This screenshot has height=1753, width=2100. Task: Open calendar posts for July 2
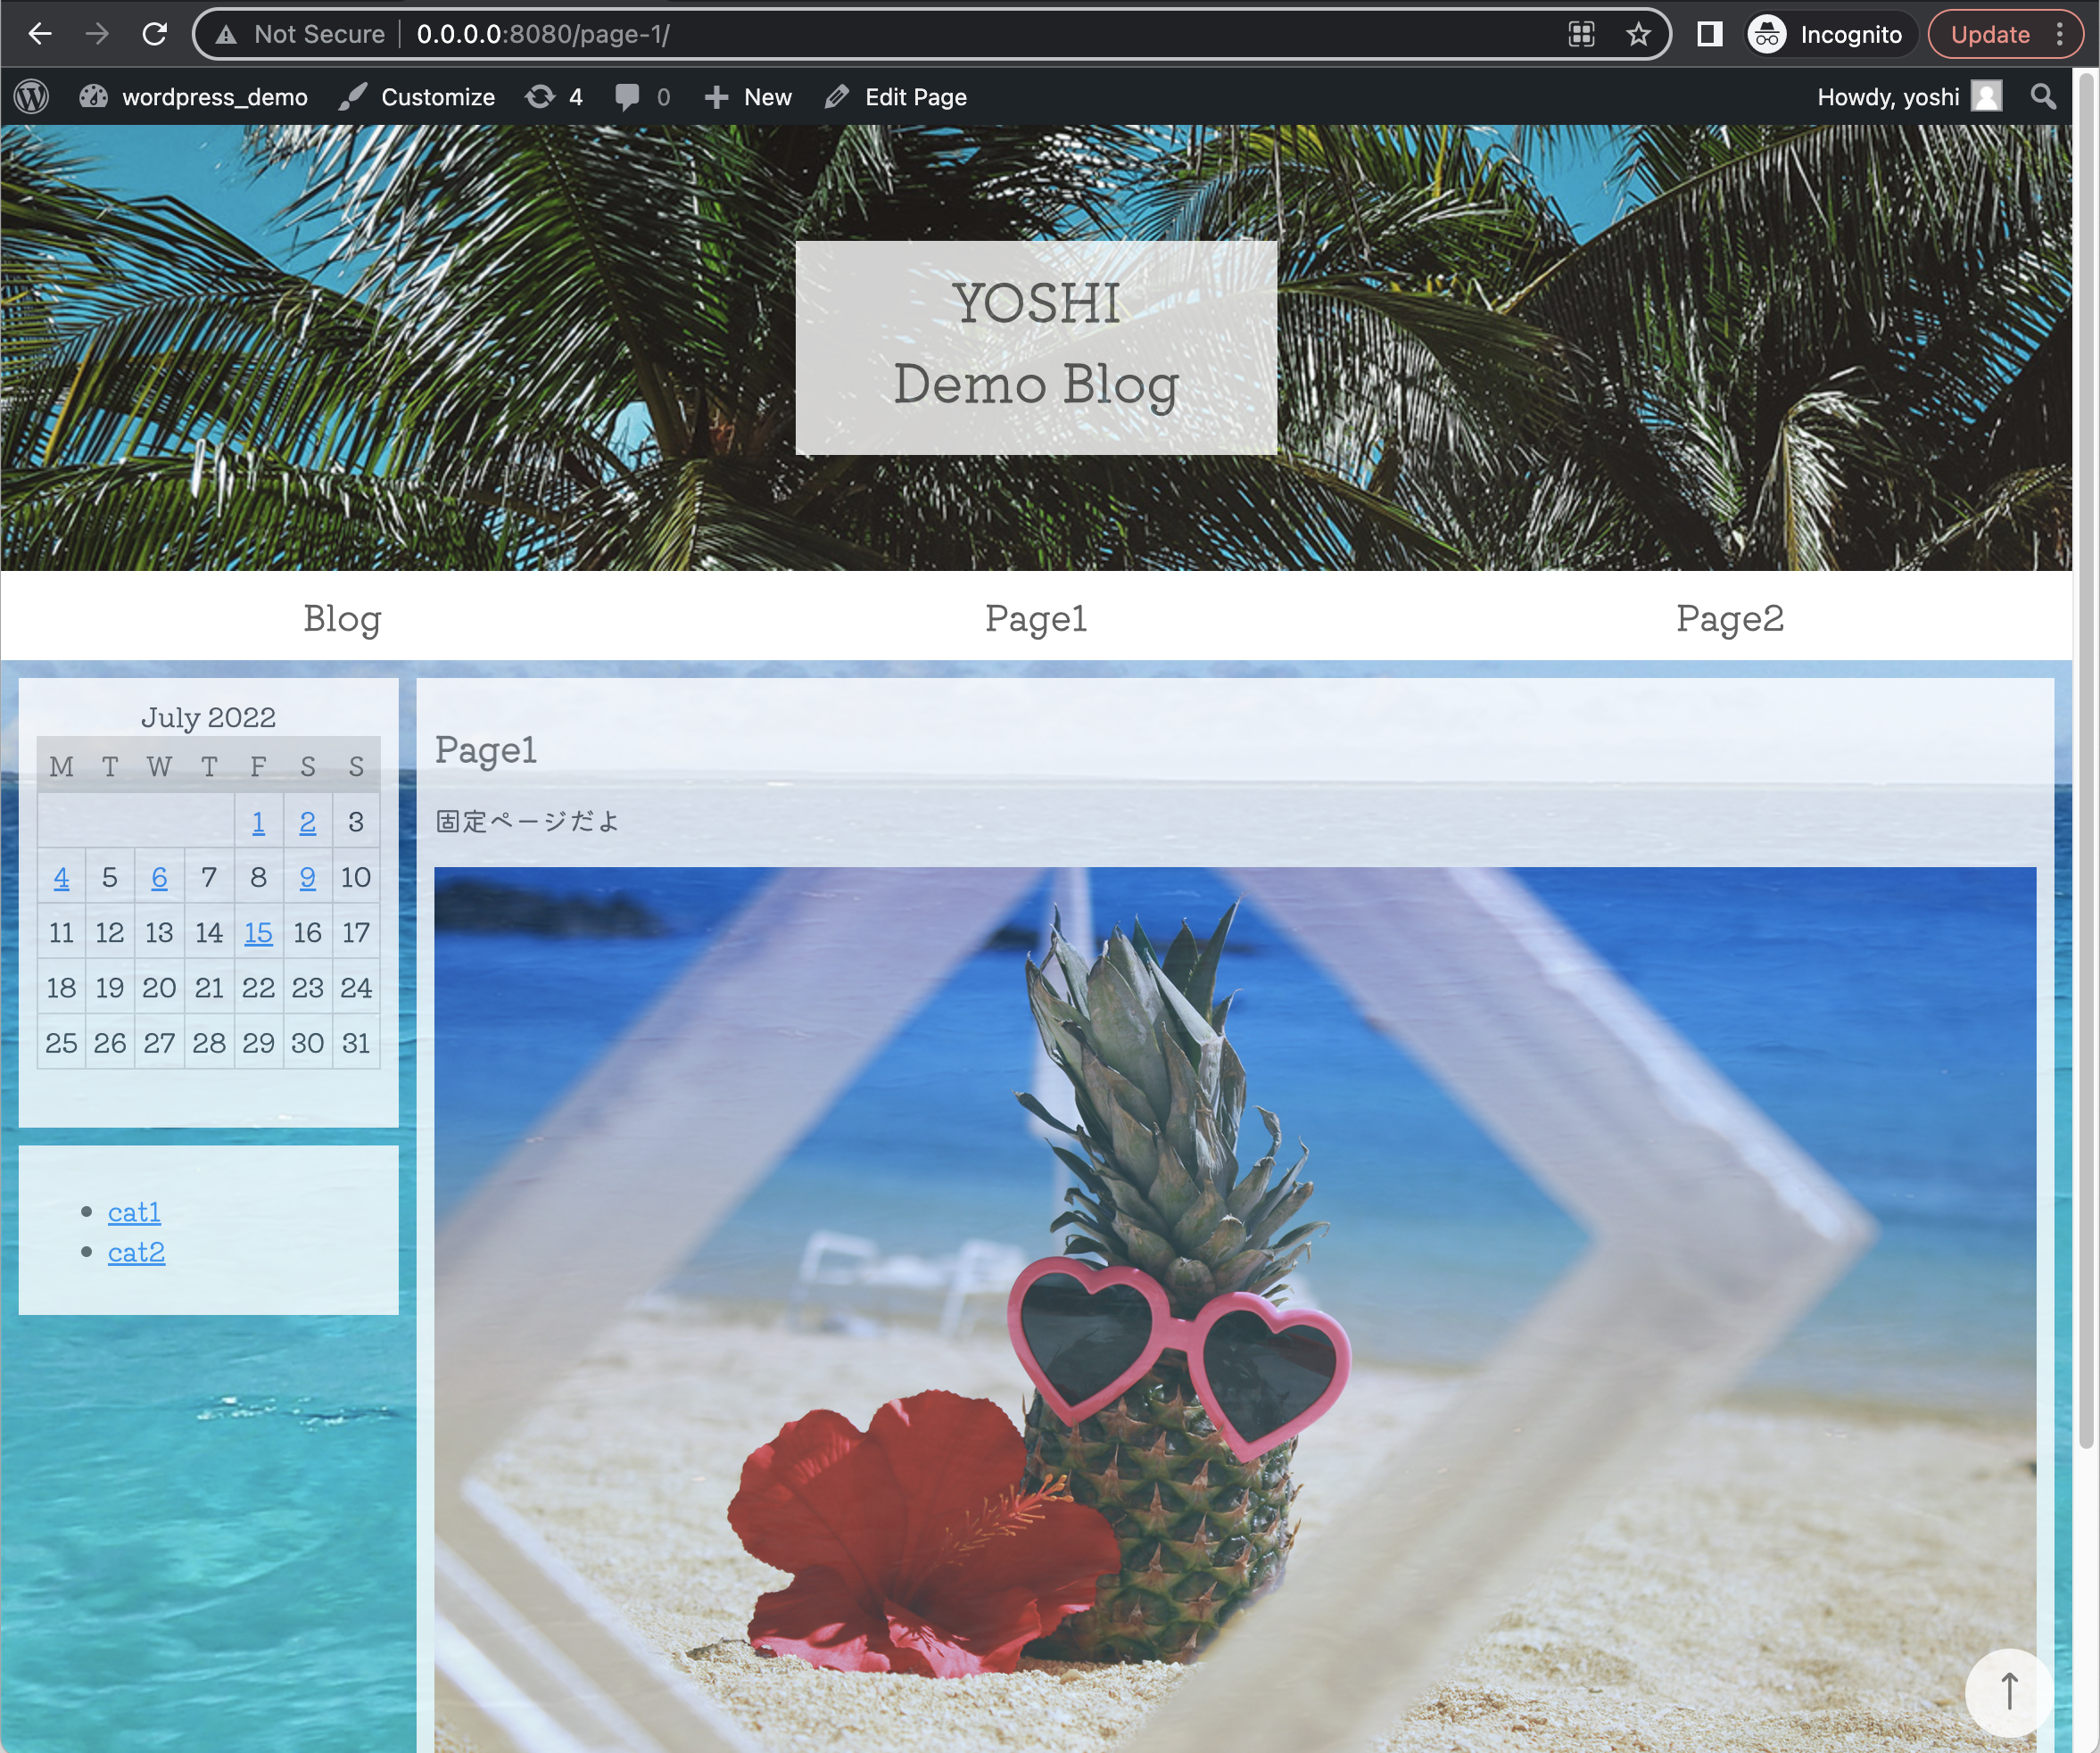coord(308,822)
